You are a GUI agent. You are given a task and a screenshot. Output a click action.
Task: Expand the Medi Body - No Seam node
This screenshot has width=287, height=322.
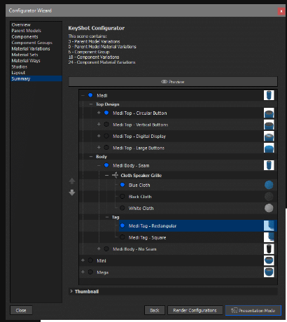pos(99,248)
